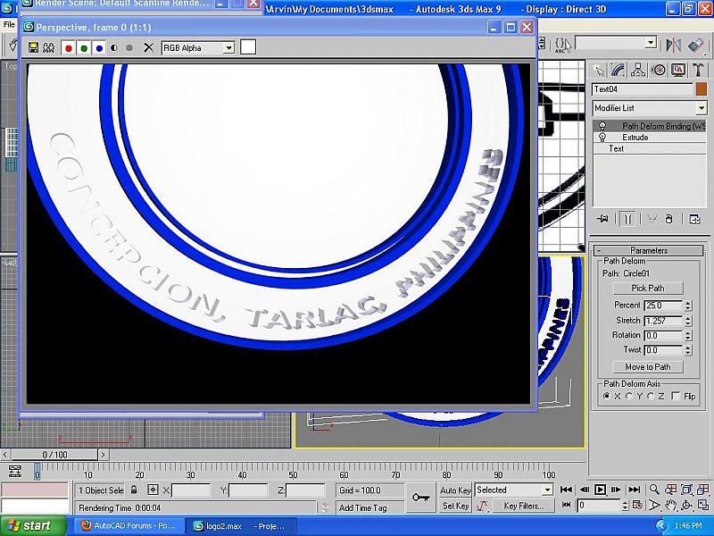
Task: Remove modifier from the stack
Action: point(668,219)
